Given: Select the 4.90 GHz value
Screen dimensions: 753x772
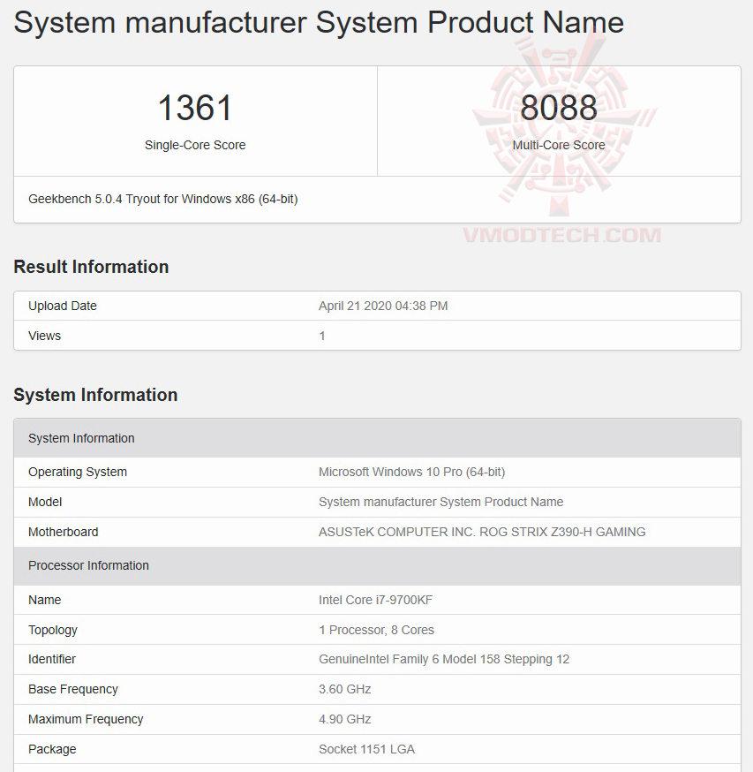Looking at the screenshot, I should click(x=345, y=719).
